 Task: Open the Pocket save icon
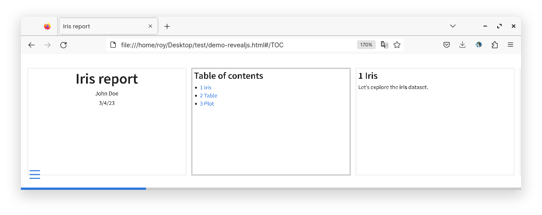[447, 45]
